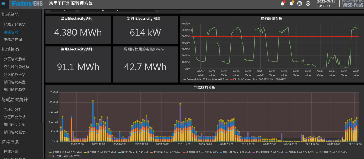Expand the 能耗绩效统计 sidebar section

point(15,100)
